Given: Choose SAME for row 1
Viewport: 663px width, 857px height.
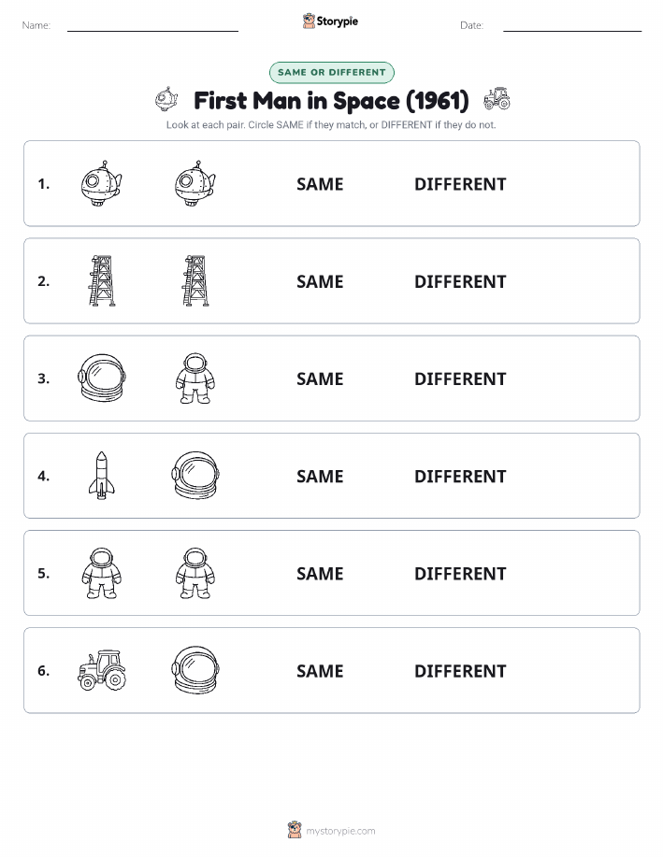Looking at the screenshot, I should tap(320, 184).
